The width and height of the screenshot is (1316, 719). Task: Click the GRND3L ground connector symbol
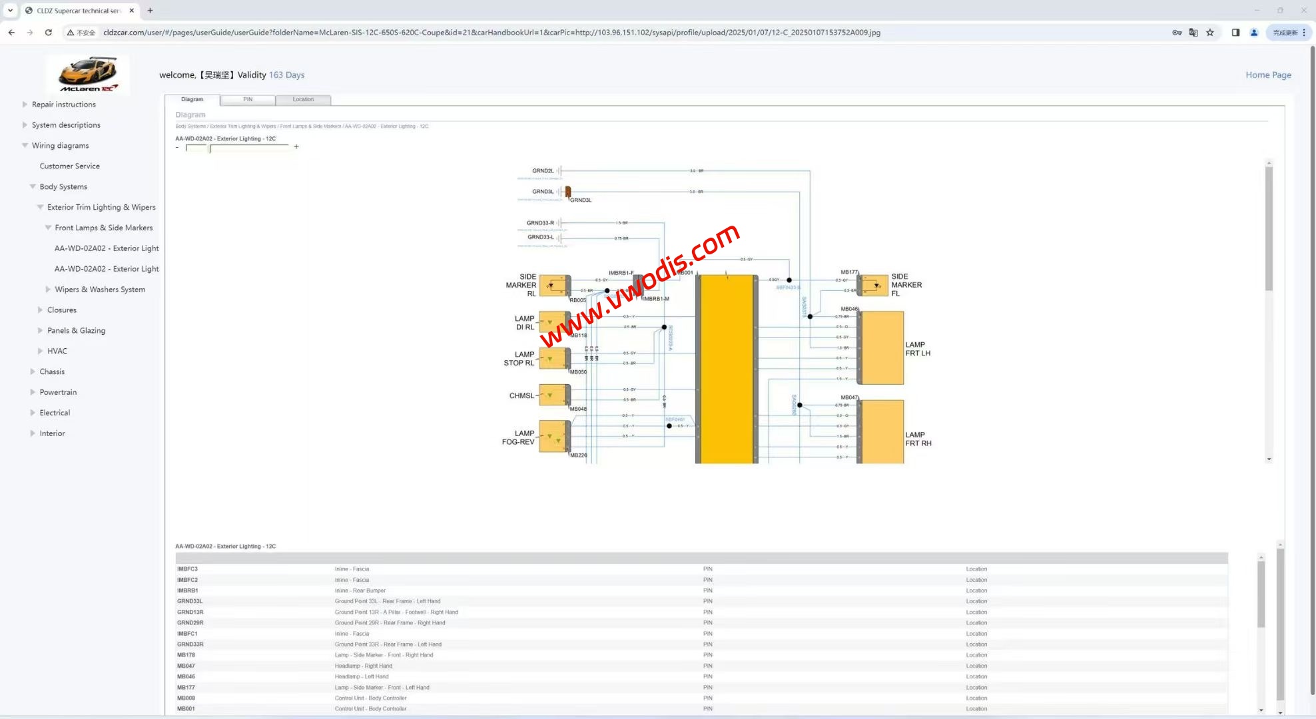[x=567, y=192]
